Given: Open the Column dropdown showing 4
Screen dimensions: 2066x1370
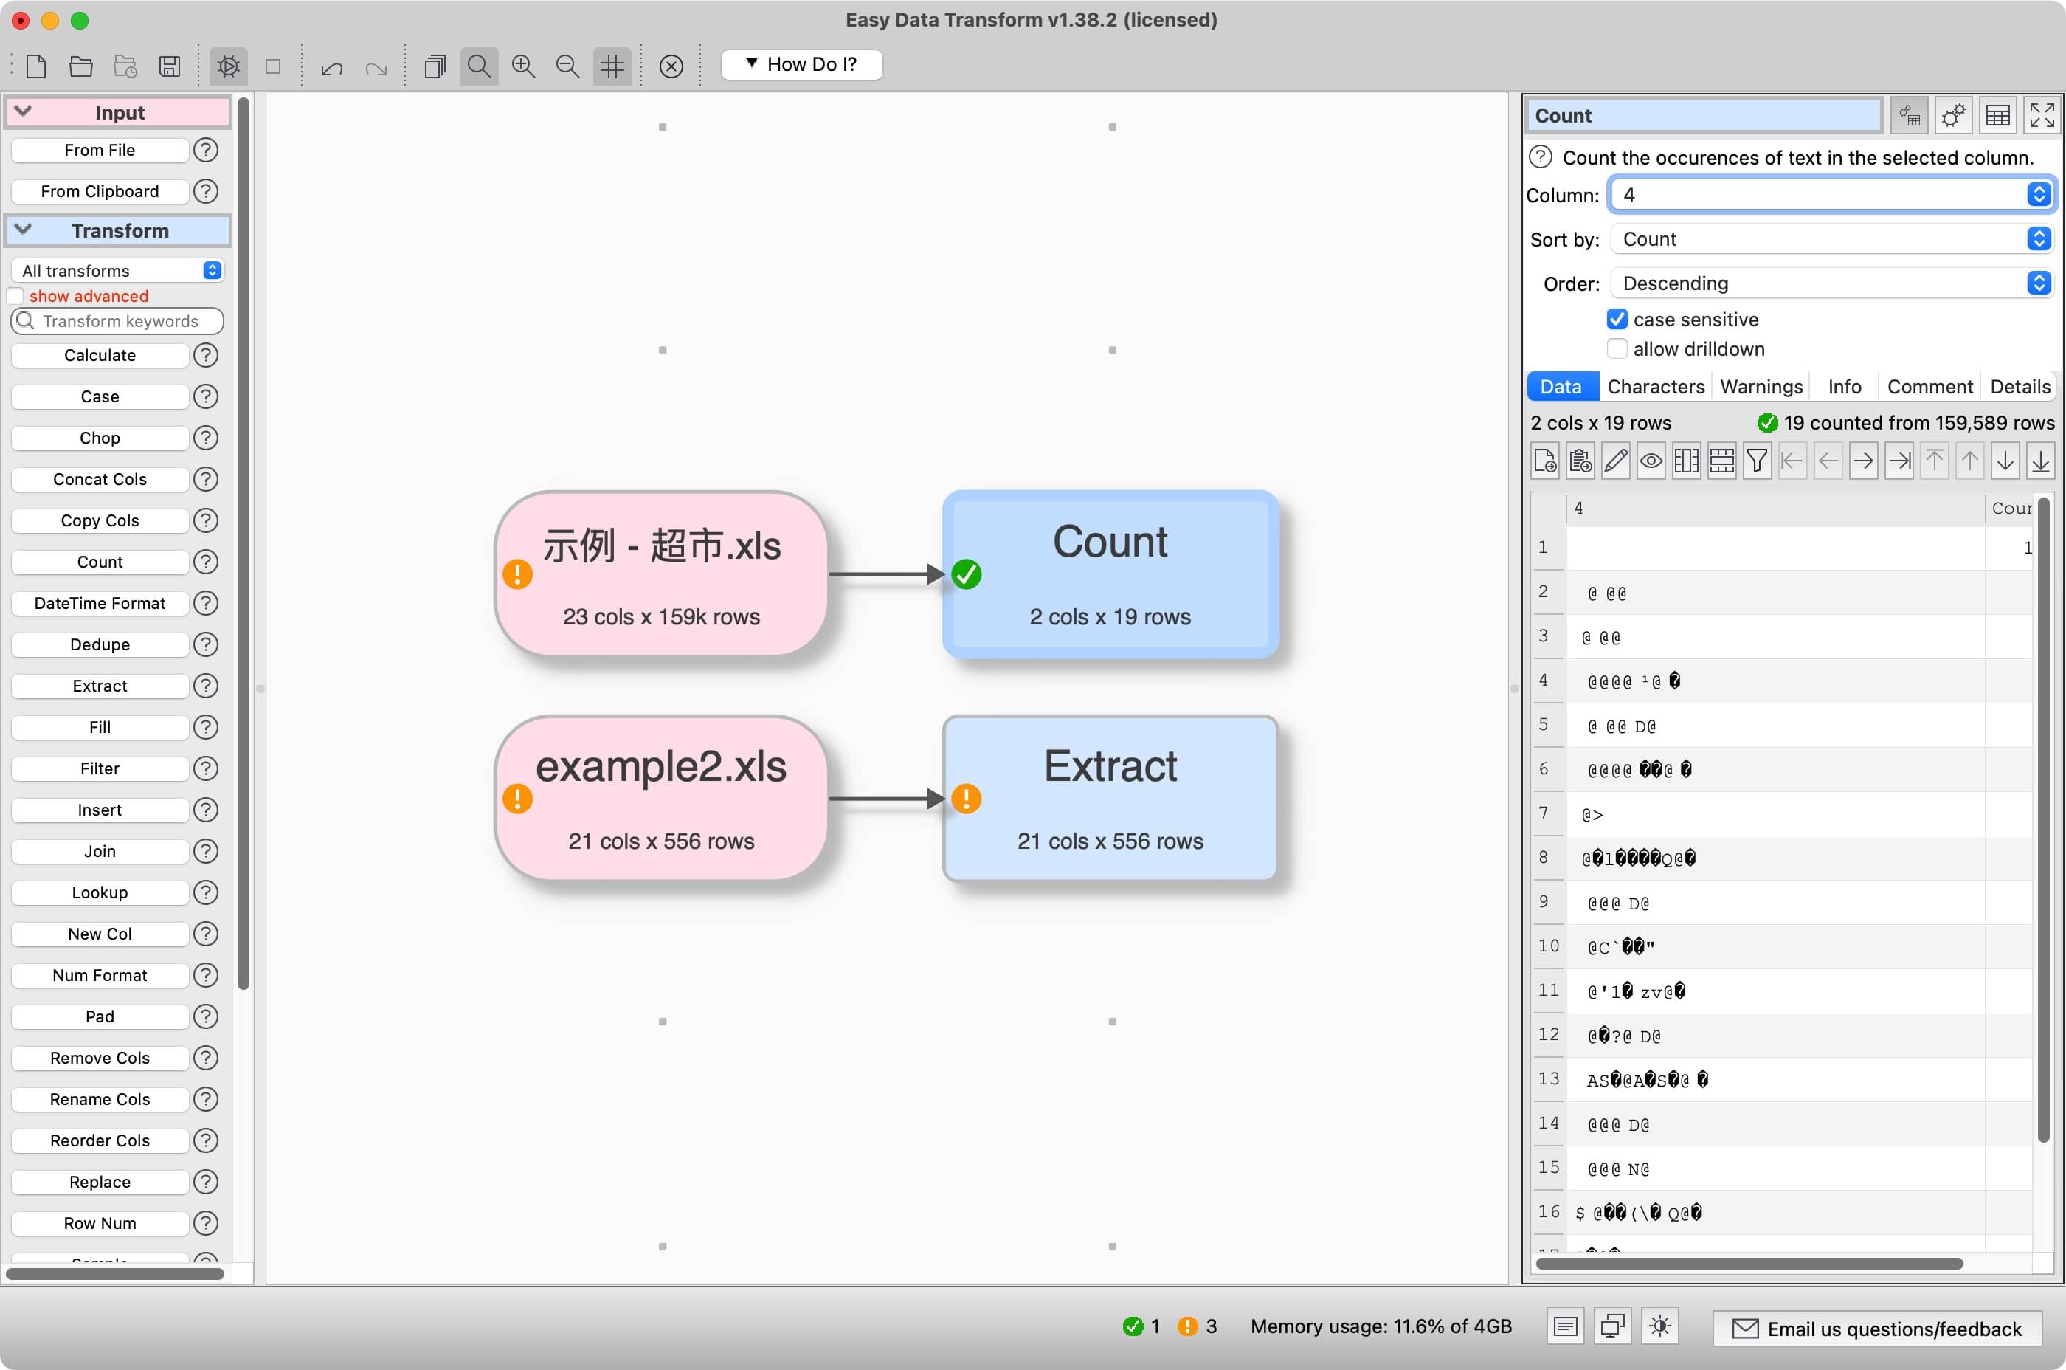Looking at the screenshot, I should [x=1832, y=195].
